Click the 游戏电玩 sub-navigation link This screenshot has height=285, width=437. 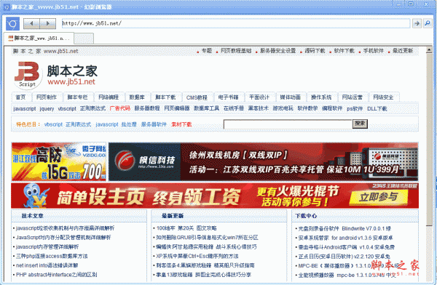click(283, 108)
